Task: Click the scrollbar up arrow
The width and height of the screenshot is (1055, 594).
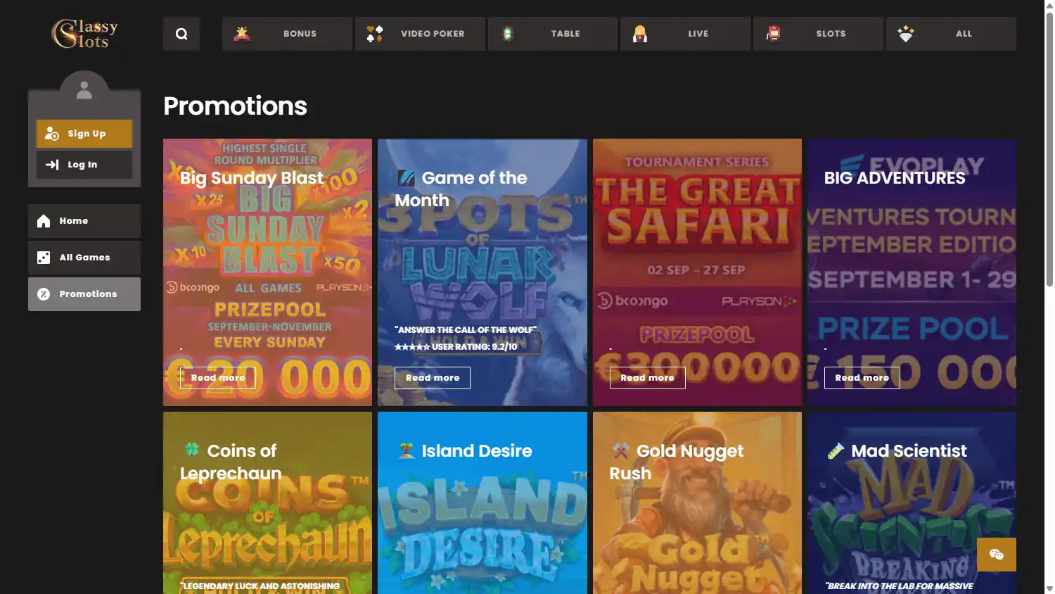Action: pos(1049,5)
